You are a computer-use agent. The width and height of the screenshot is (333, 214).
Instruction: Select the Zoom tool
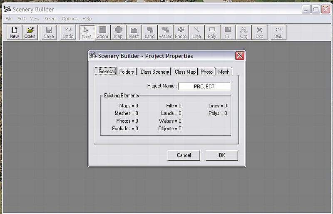click(102, 32)
